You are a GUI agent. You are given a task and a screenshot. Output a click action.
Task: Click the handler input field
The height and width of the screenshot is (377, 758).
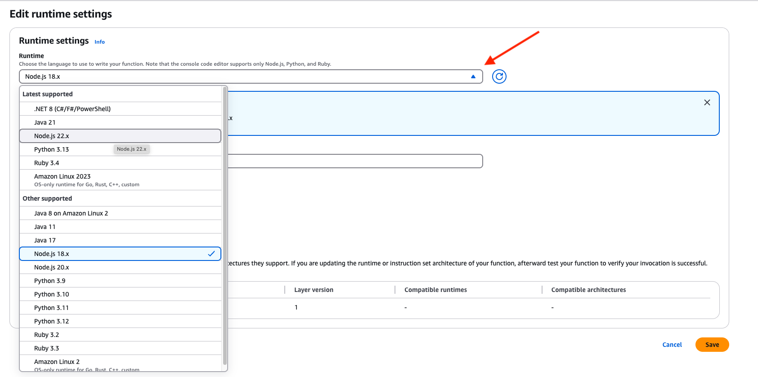click(355, 161)
